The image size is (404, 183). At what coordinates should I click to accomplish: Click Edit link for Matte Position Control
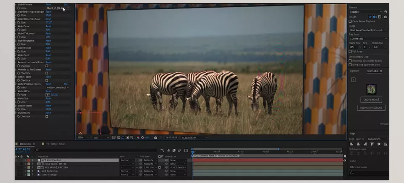click(66, 84)
